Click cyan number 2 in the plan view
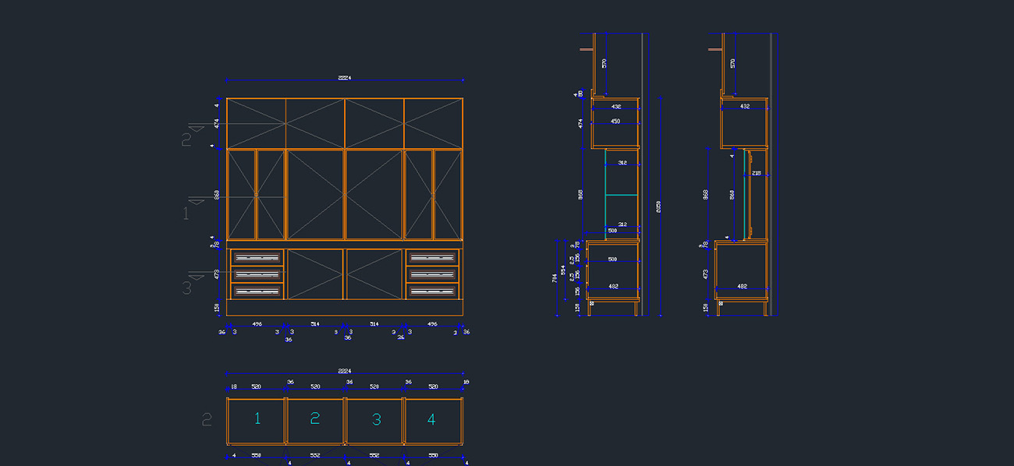 (x=315, y=419)
